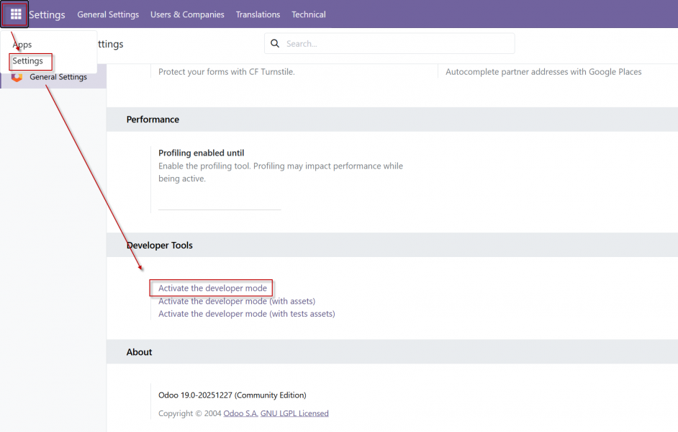
Task: Click the search magnifier icon
Action: click(275, 44)
